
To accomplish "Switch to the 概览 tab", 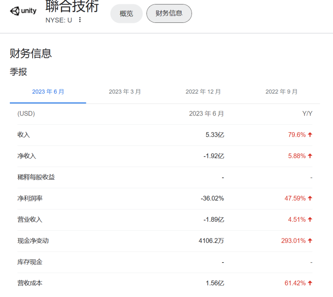I will pyautogui.click(x=127, y=14).
